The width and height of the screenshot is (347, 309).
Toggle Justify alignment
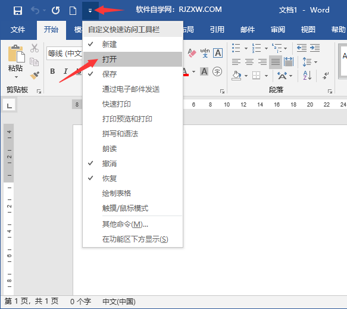[x=276, y=62]
